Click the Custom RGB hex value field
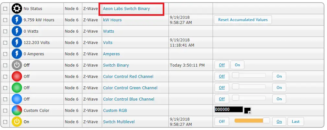The width and height of the screenshot is (327, 130). pos(228,110)
